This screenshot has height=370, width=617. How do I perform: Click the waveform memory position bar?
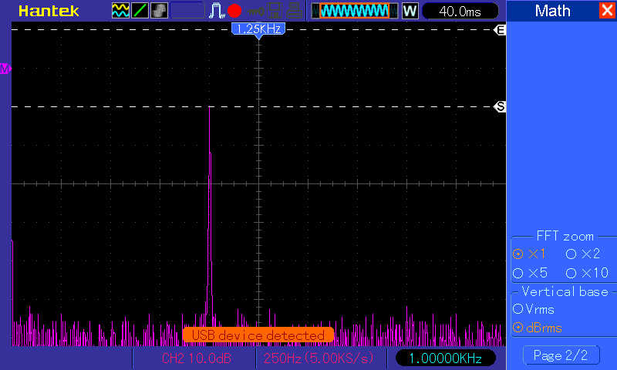354,11
